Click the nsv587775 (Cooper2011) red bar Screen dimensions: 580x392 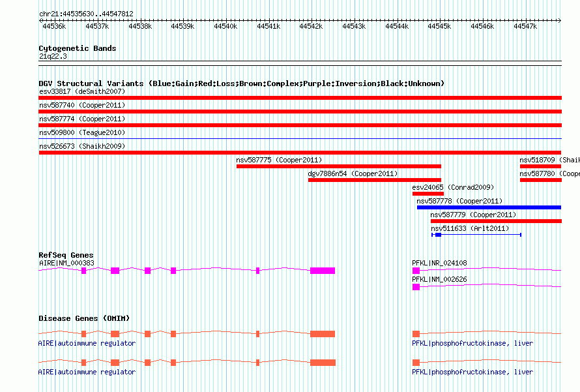click(339, 166)
